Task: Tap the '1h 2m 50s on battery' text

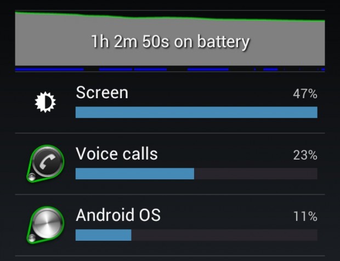Action: (171, 42)
